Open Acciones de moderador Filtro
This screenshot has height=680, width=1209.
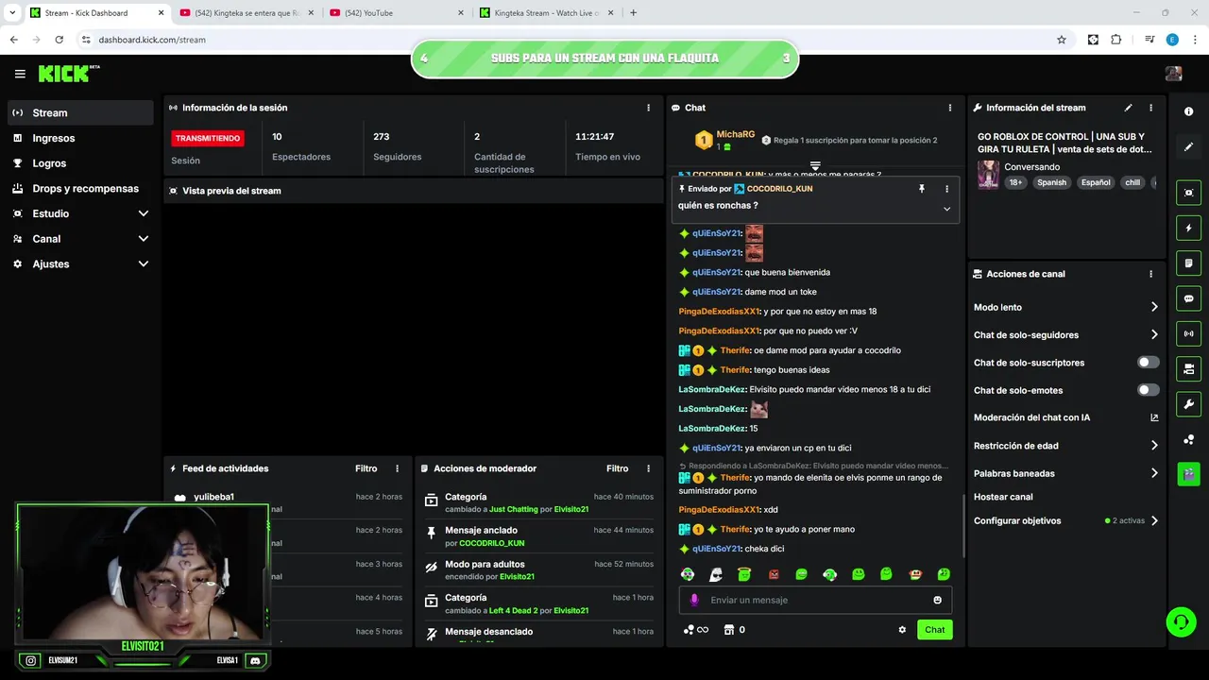pos(617,468)
